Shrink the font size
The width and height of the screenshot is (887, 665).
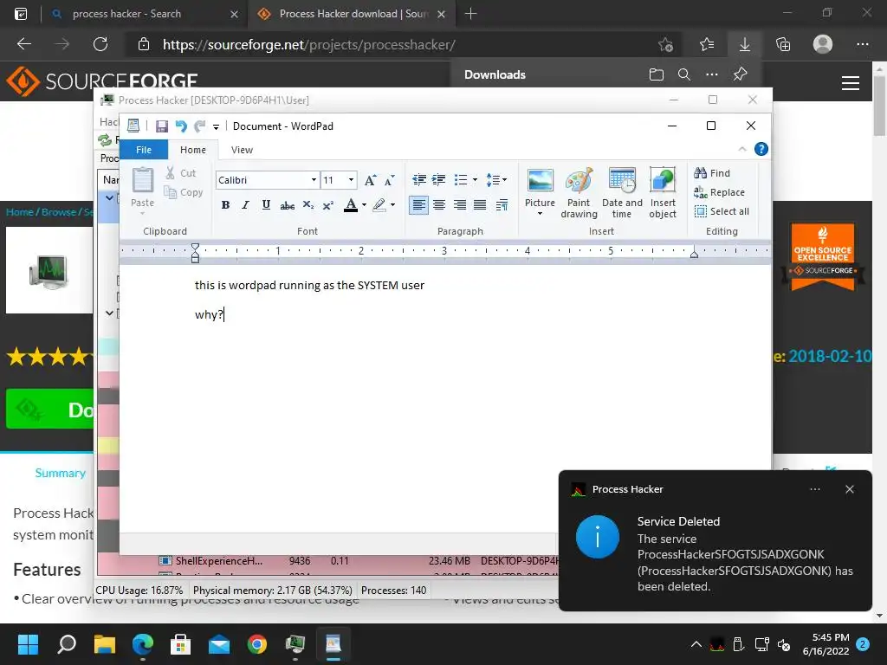(389, 180)
